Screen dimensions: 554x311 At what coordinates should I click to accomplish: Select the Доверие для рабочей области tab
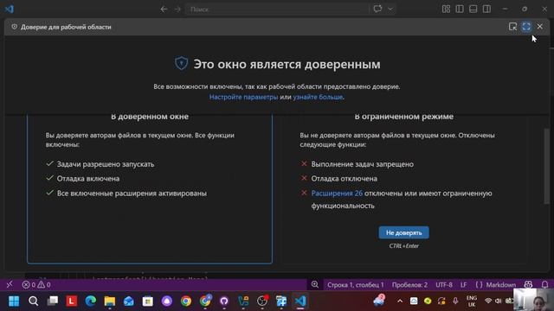click(61, 27)
